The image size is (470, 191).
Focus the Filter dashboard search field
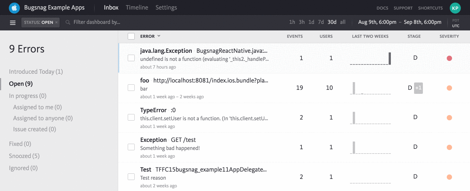pyautogui.click(x=96, y=22)
